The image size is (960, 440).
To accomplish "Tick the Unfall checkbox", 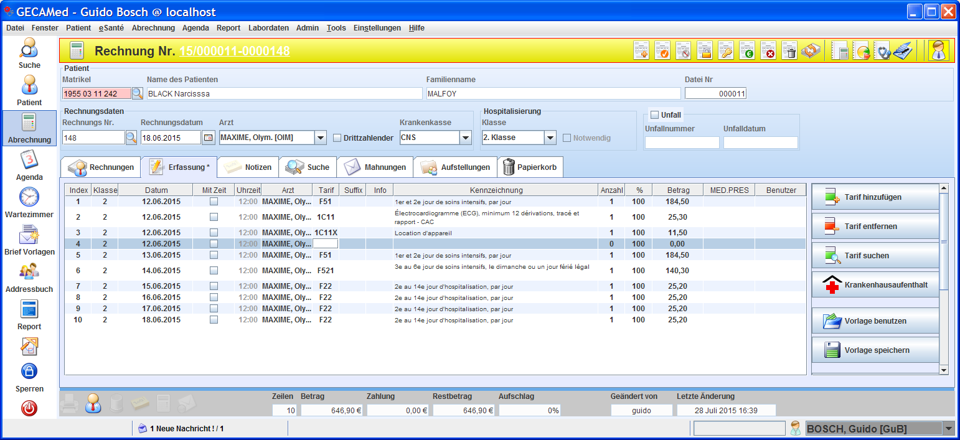I will click(654, 115).
